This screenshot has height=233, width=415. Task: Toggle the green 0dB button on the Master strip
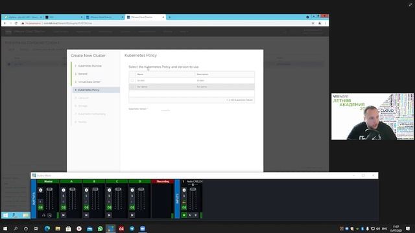click(x=40, y=208)
